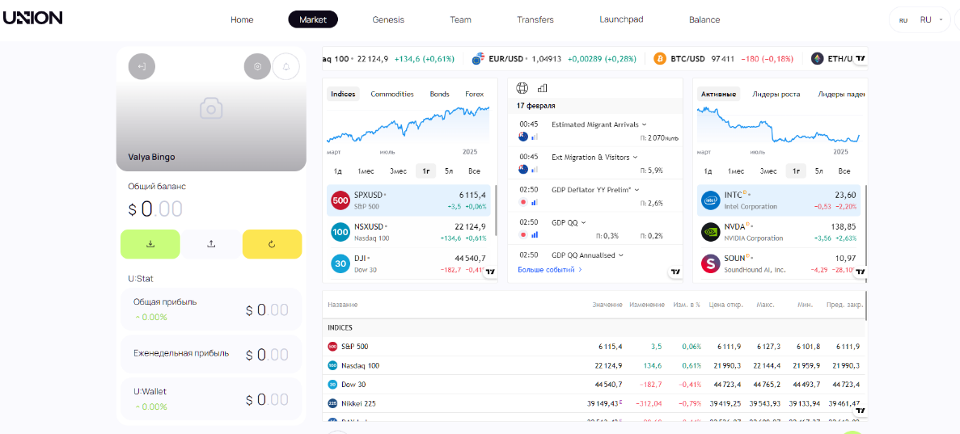The width and height of the screenshot is (960, 434).
Task: Open Больше событий link
Action: (x=550, y=269)
